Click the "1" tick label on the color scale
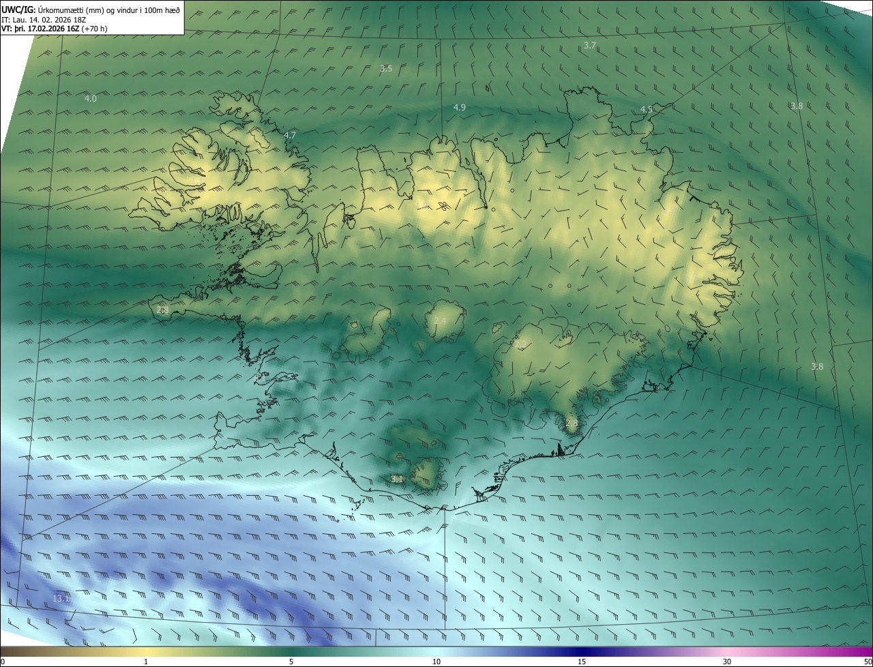Screen dimensions: 873x667 [146, 662]
